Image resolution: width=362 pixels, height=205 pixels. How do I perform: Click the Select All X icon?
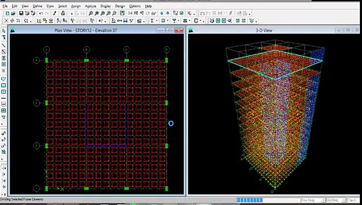tap(6, 21)
